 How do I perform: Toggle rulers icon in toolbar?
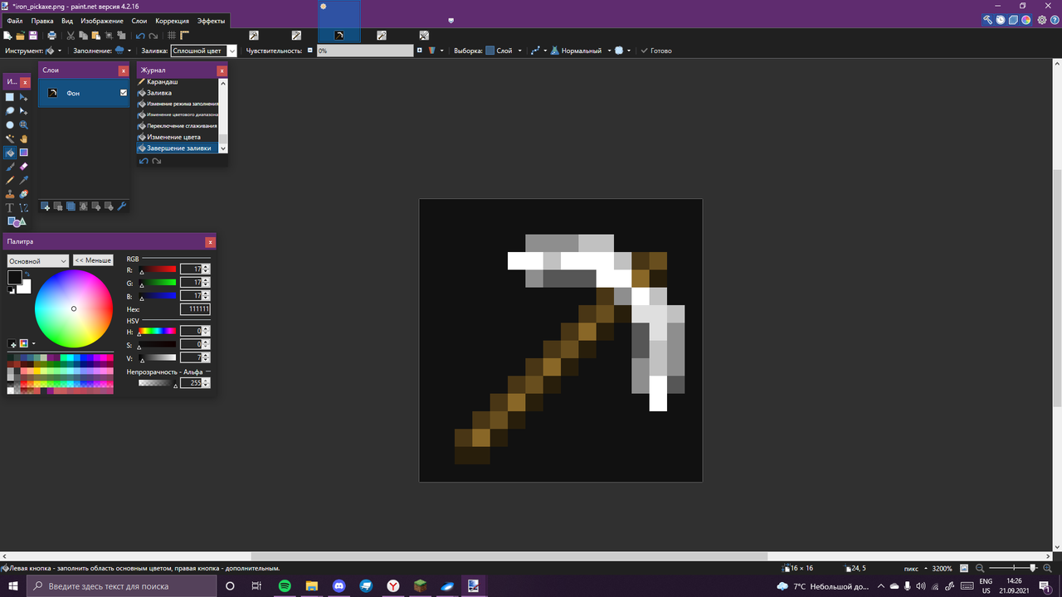(x=185, y=36)
